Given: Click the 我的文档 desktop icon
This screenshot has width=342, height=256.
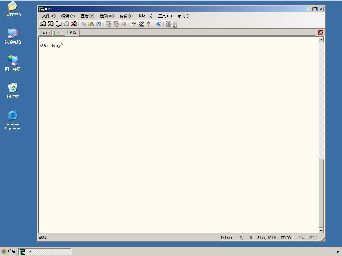Looking at the screenshot, I should [x=13, y=9].
